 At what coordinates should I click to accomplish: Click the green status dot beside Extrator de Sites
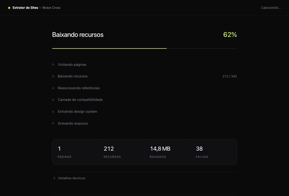9,8
